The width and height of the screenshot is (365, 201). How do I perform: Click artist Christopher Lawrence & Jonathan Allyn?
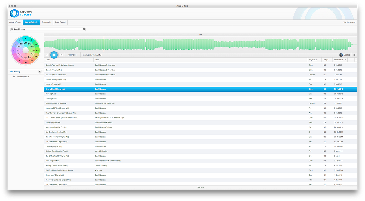110,118
